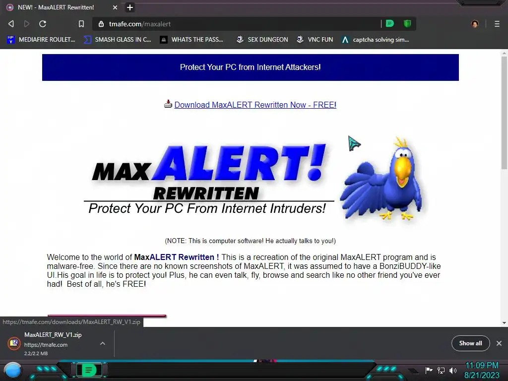Open site info via the padlock icon
Screen dimensions: 508x381
click(x=101, y=24)
